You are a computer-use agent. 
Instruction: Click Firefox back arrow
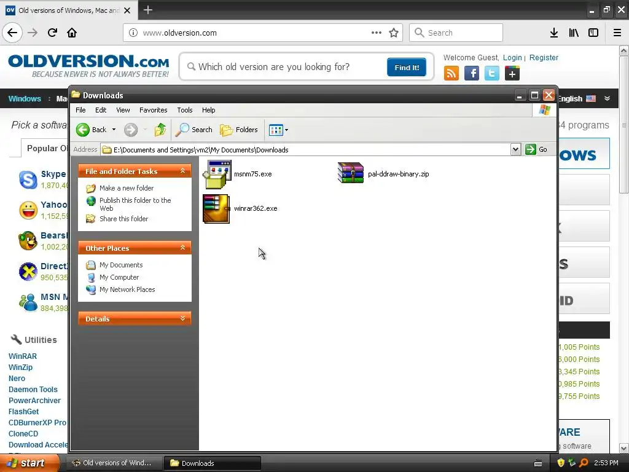click(x=12, y=33)
